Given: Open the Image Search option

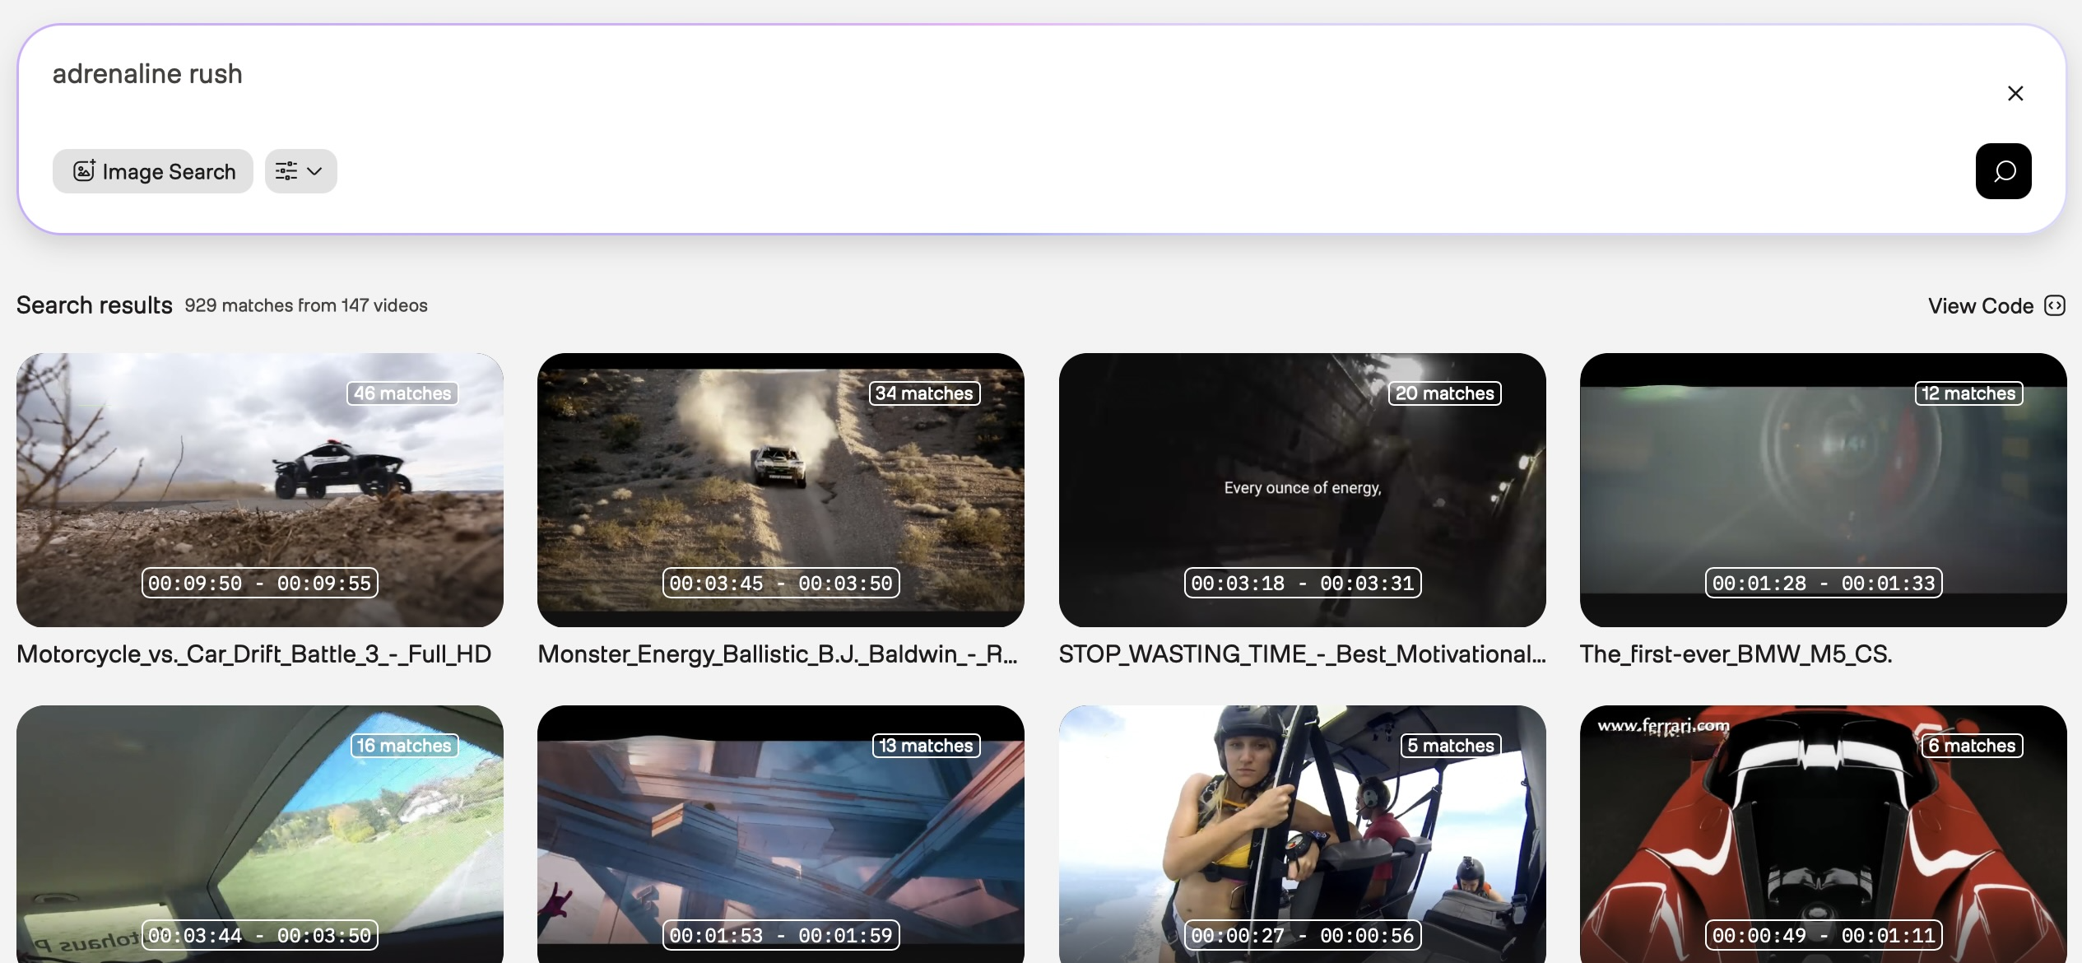Looking at the screenshot, I should (153, 171).
